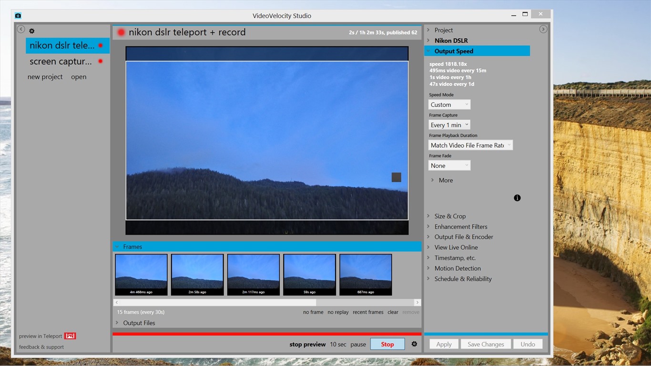This screenshot has width=651, height=366.
Task: Click the Teleport icon beside "preview in Teleport"
Action: [70, 335]
